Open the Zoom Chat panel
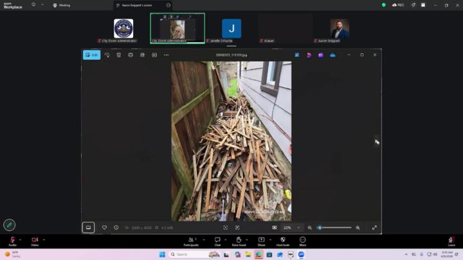The width and height of the screenshot is (463, 260). click(x=217, y=241)
